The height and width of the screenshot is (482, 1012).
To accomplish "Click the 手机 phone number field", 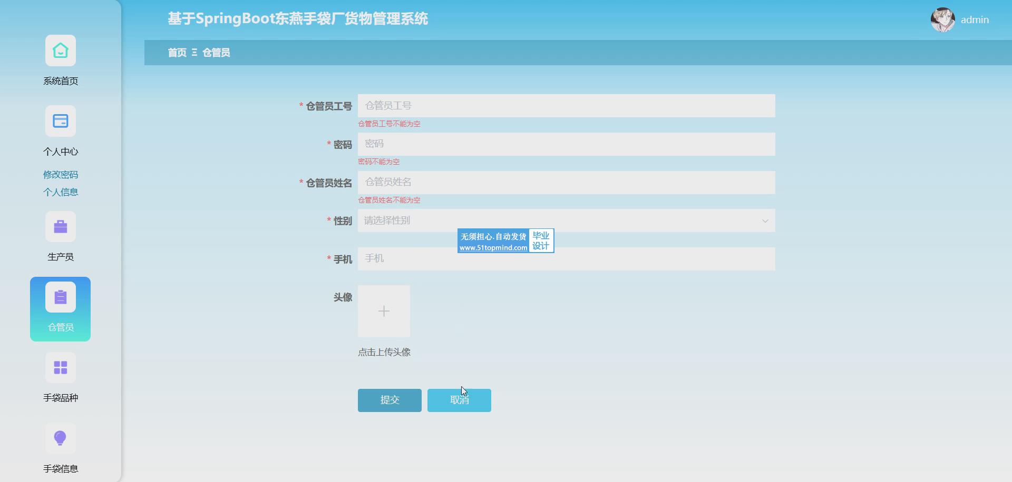I will pyautogui.click(x=566, y=259).
